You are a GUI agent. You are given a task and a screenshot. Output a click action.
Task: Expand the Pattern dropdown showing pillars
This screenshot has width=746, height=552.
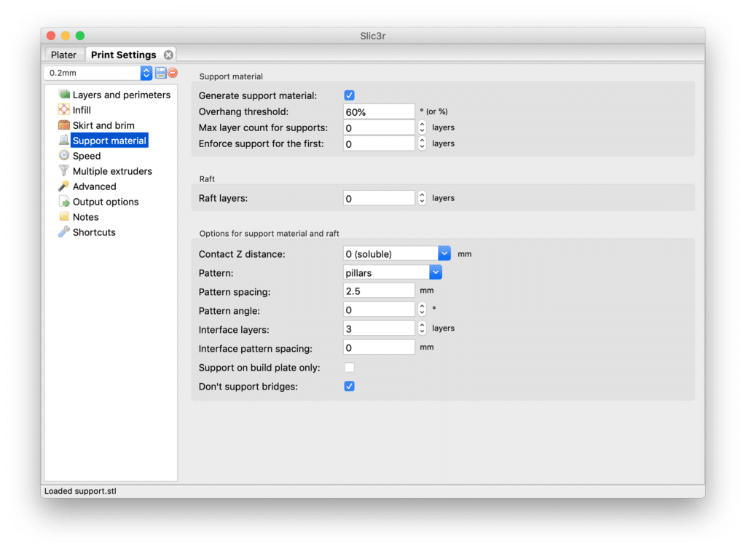pyautogui.click(x=436, y=272)
